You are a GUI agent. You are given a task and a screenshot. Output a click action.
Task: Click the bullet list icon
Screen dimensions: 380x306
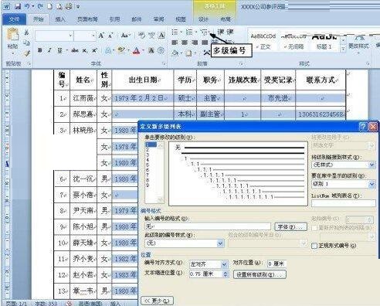[x=175, y=32]
